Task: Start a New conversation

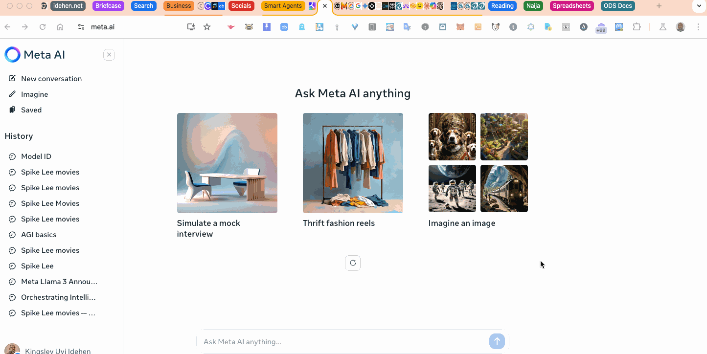Action: click(x=51, y=79)
